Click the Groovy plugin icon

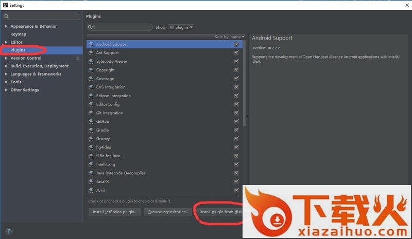tap(91, 139)
